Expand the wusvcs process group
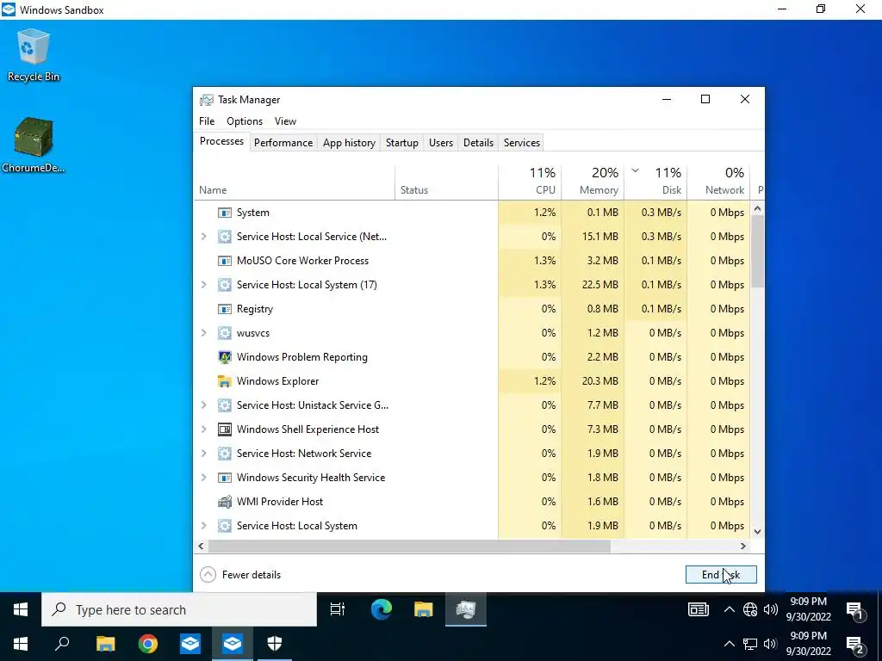 (203, 333)
